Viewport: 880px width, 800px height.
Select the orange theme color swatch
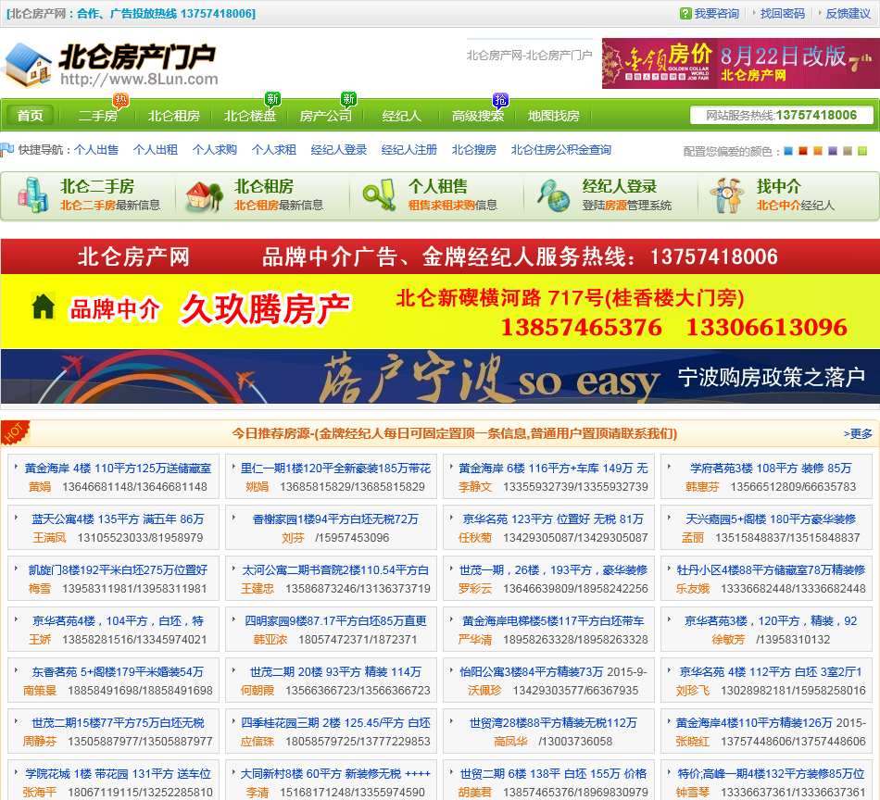[818, 151]
